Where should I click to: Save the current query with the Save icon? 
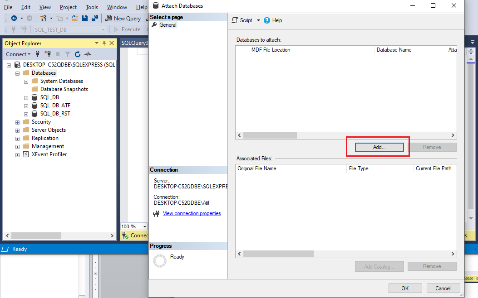point(85,18)
